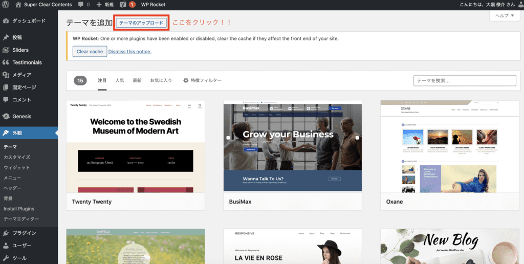Focus the テーマを検索 search field
This screenshot has width=524, height=264.
(464, 81)
